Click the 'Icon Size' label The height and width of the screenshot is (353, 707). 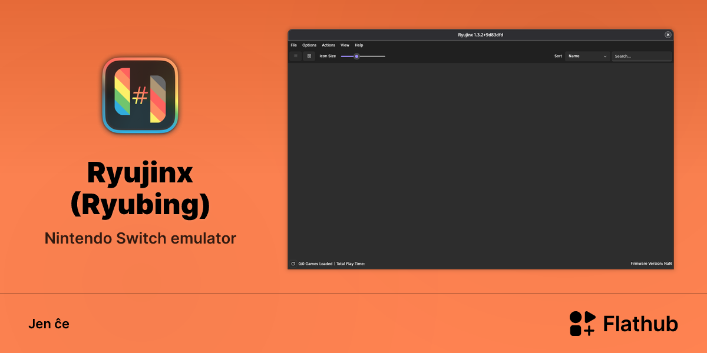coord(328,56)
